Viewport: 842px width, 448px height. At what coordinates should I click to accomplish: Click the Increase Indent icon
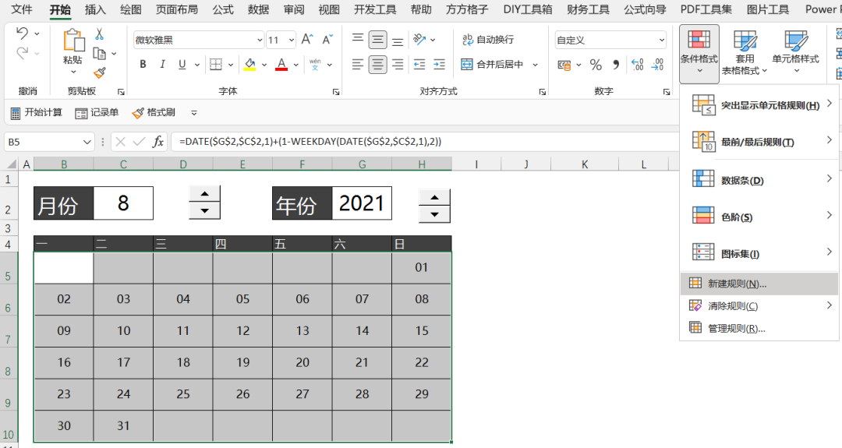point(439,65)
